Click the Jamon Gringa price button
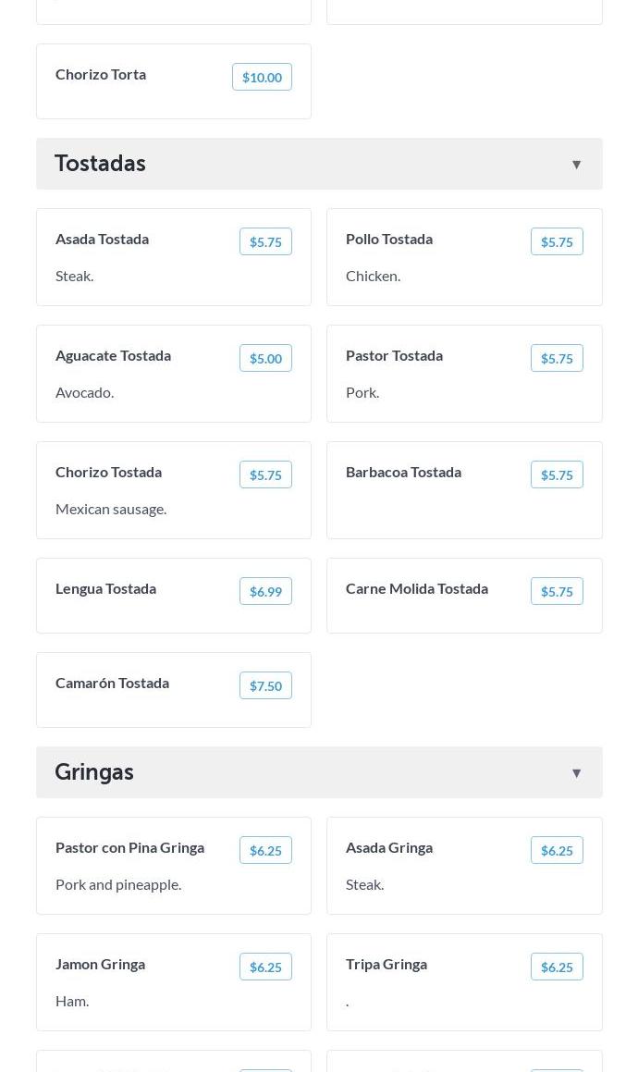The width and height of the screenshot is (638, 1072). (265, 967)
